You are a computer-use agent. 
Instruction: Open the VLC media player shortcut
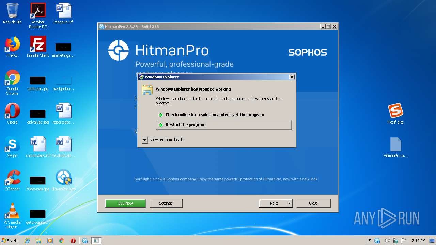tap(12, 216)
